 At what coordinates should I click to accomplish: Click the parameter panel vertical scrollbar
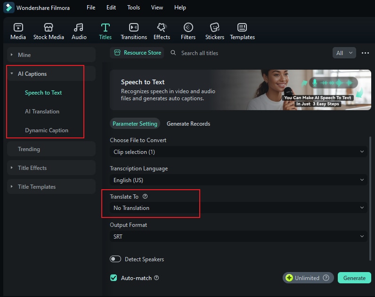tap(370, 198)
